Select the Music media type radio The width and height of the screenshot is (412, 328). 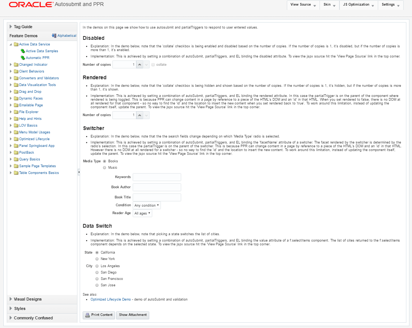point(105,168)
